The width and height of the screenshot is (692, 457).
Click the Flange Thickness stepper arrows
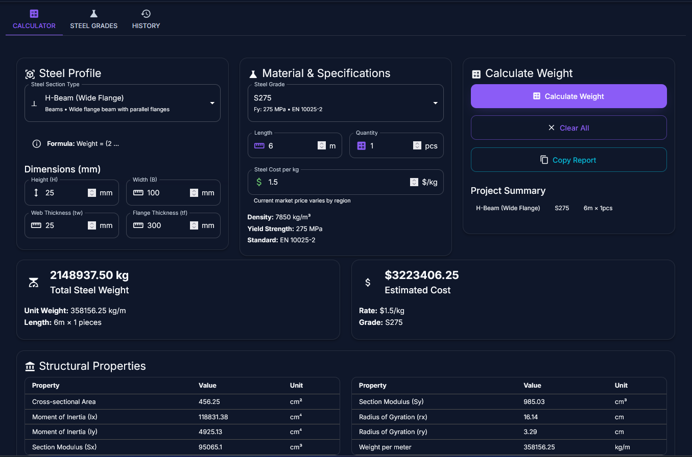(x=194, y=225)
